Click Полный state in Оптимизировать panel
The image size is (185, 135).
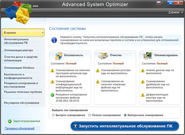162,63
